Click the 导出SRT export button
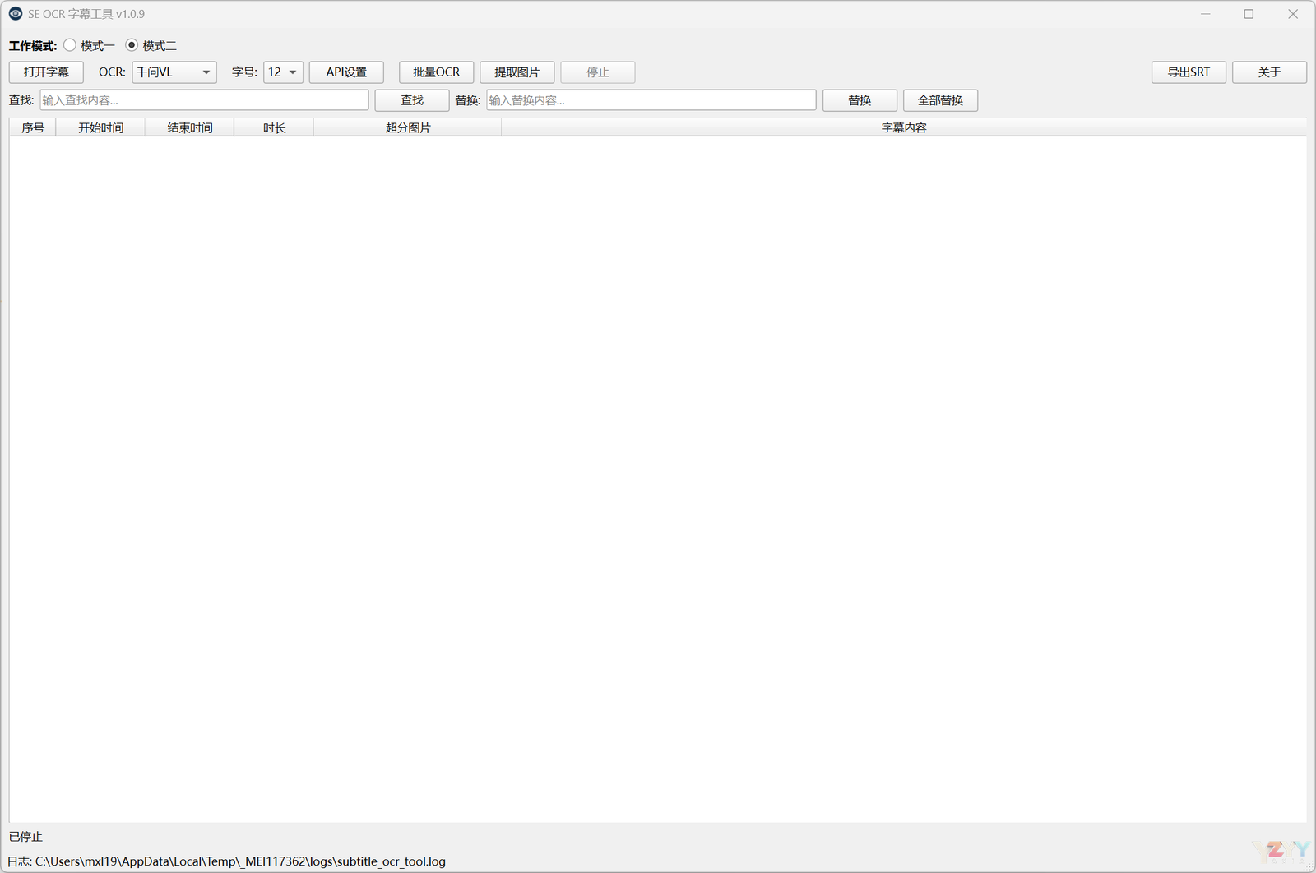 point(1189,72)
